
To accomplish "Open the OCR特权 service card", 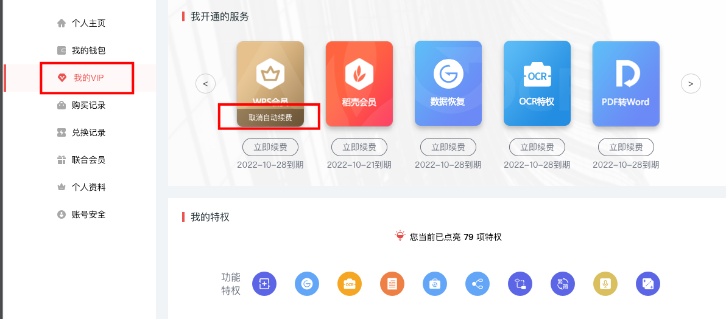I will (x=537, y=84).
